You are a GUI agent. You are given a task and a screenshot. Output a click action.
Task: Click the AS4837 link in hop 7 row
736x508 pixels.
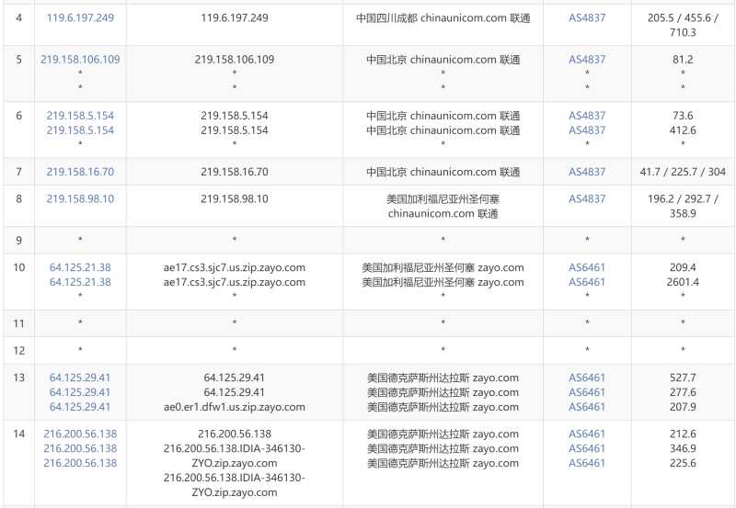click(x=587, y=172)
